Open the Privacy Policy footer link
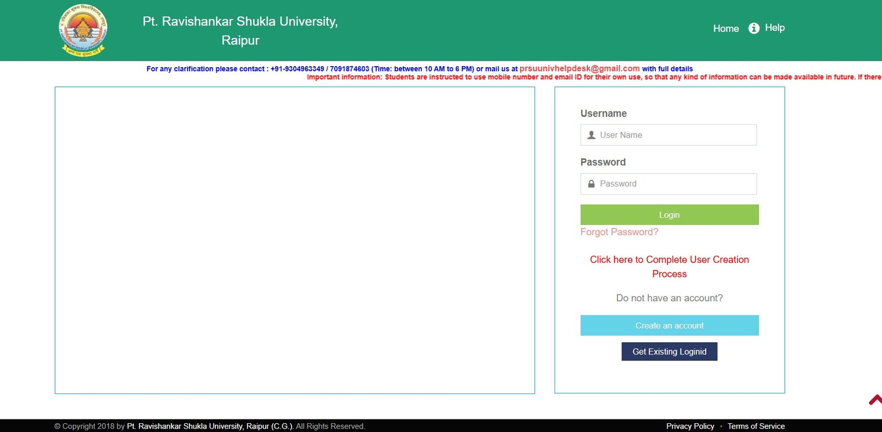882x432 pixels. tap(690, 426)
